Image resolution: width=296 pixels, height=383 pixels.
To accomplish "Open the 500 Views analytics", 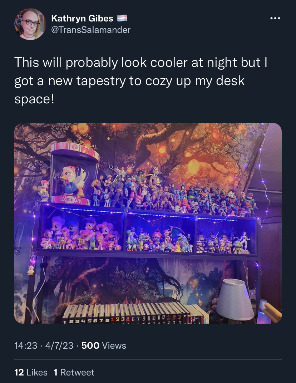I will click(104, 345).
